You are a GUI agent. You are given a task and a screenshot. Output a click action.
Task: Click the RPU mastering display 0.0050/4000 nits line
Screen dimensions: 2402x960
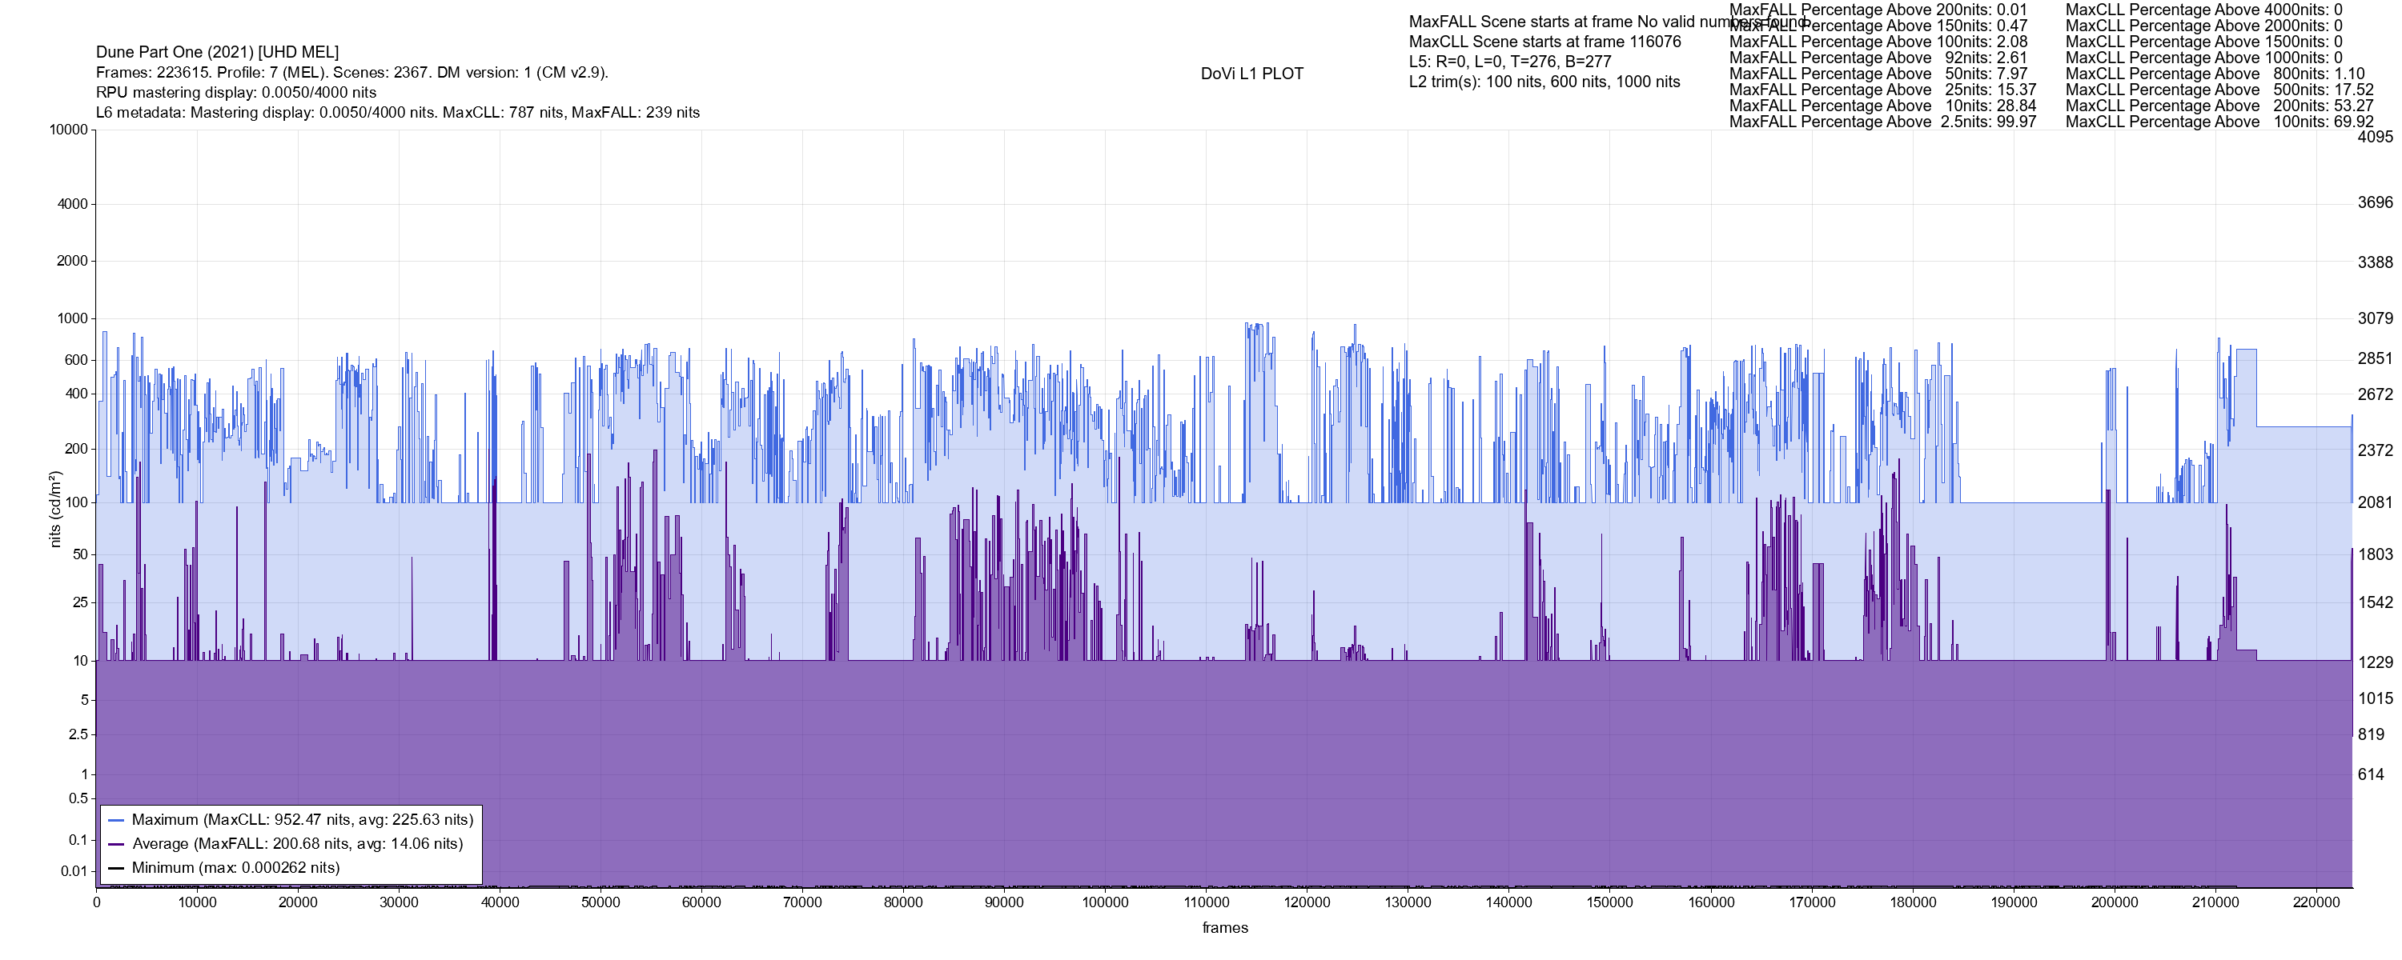[236, 92]
